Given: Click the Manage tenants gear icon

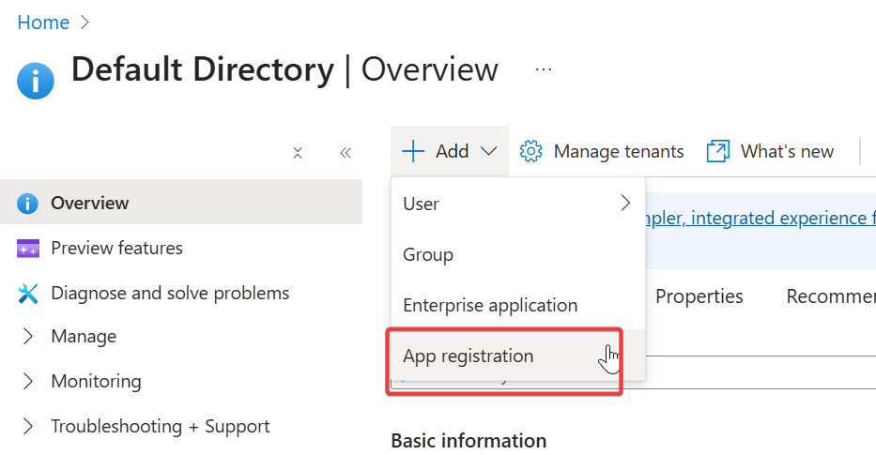Looking at the screenshot, I should tap(531, 151).
